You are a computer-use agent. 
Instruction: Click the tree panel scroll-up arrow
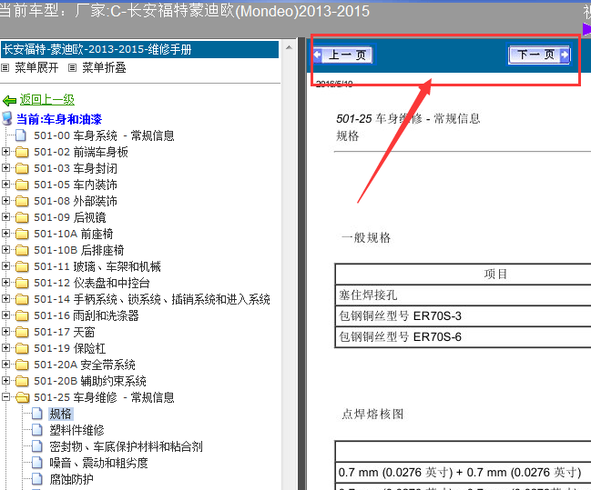[x=289, y=47]
